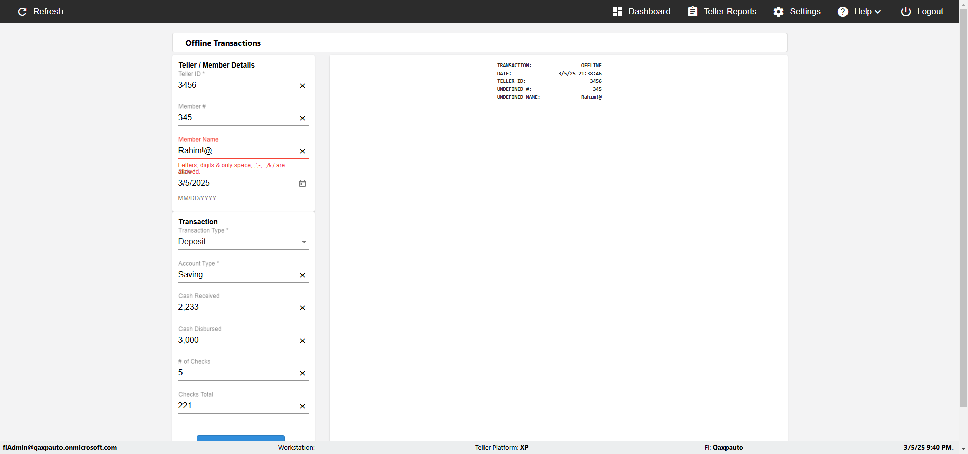This screenshot has width=968, height=454.
Task: Click the Dashboard grid icon
Action: [617, 12]
